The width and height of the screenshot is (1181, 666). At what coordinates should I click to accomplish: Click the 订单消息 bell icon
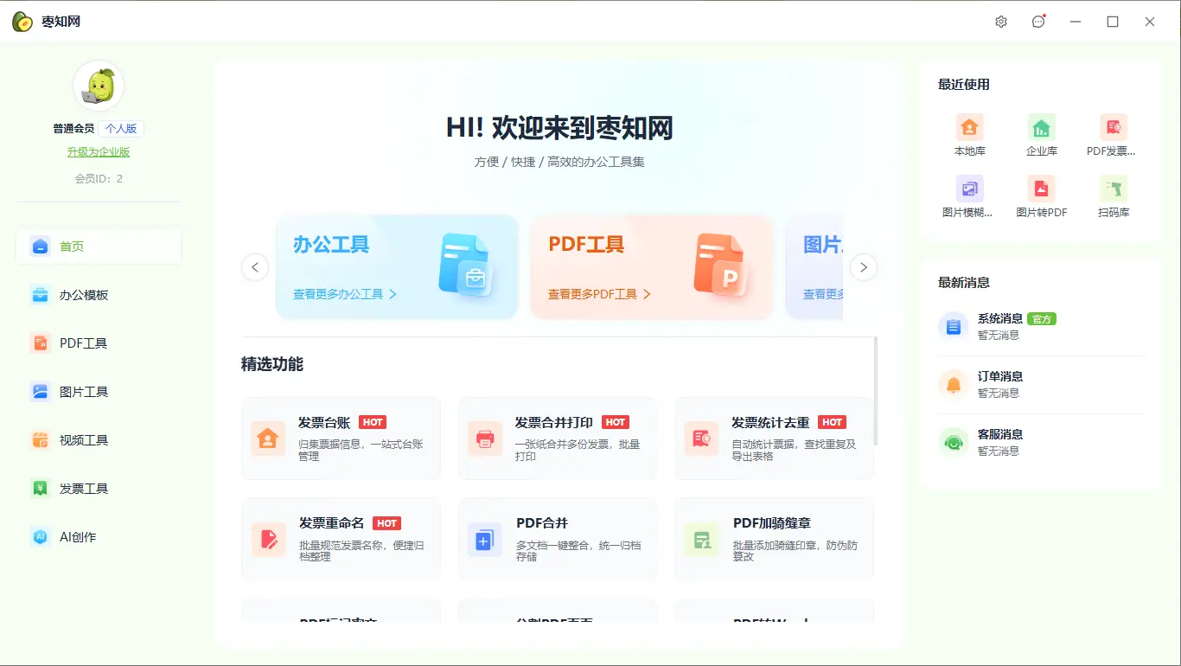tap(954, 384)
